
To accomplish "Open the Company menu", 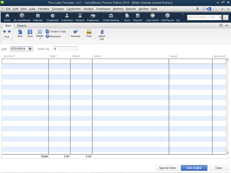I will [58, 9].
